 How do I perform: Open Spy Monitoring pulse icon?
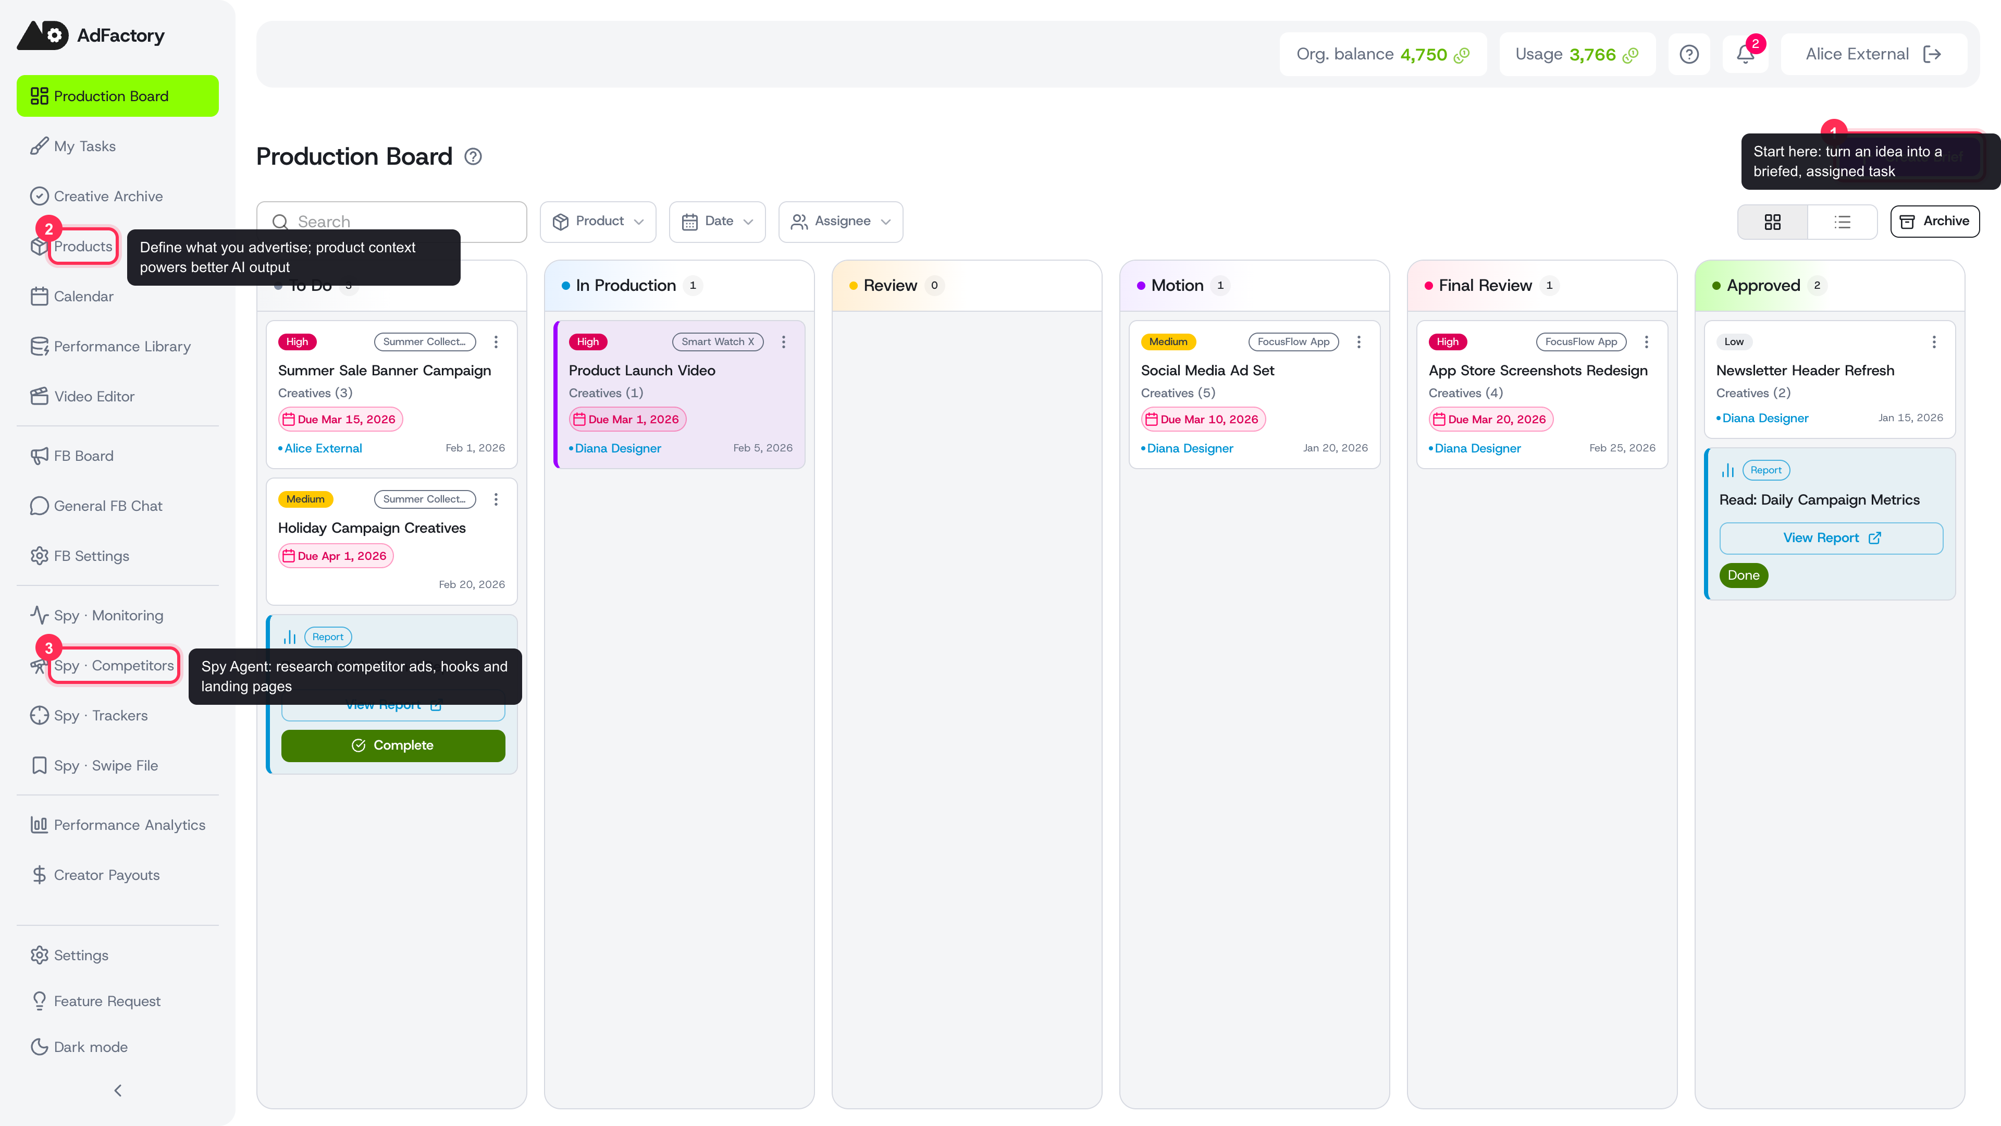click(39, 615)
